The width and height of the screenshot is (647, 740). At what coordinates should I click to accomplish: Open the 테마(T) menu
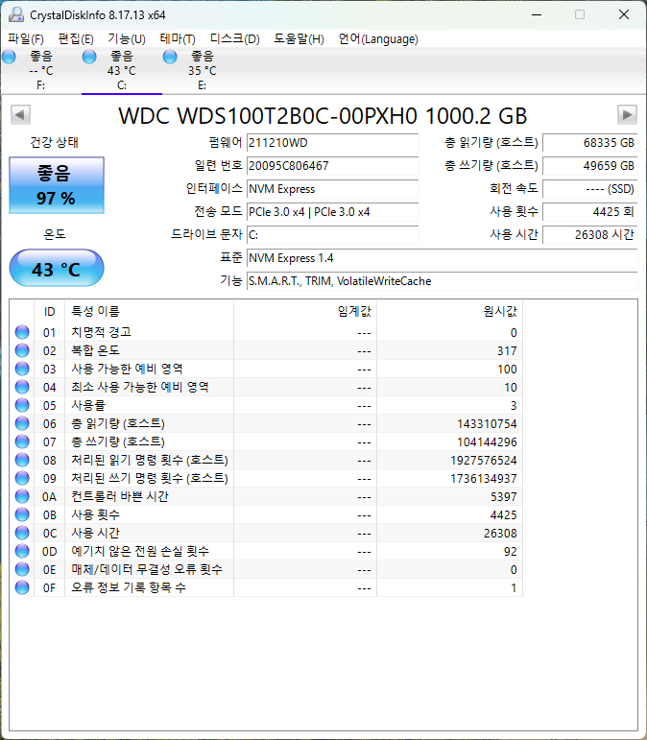click(178, 39)
